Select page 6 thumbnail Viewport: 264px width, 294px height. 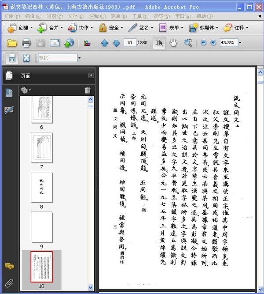point(42,109)
